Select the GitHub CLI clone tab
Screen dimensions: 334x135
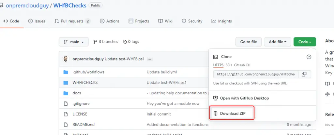242,65
